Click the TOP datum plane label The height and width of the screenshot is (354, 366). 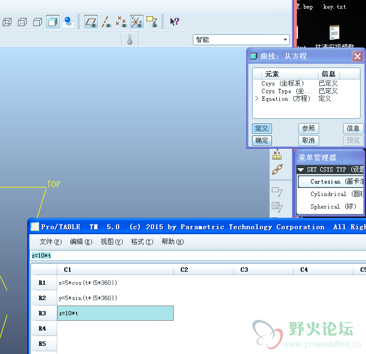coord(54,184)
